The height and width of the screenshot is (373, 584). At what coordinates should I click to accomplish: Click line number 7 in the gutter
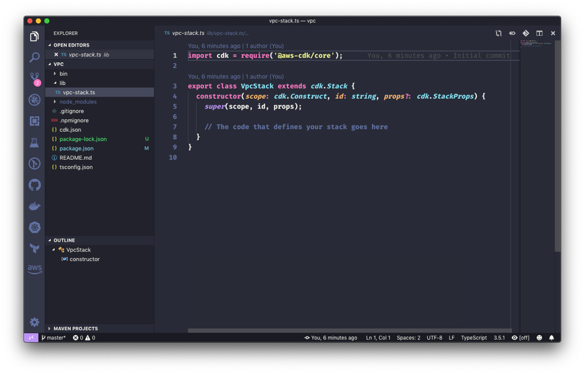tap(175, 127)
